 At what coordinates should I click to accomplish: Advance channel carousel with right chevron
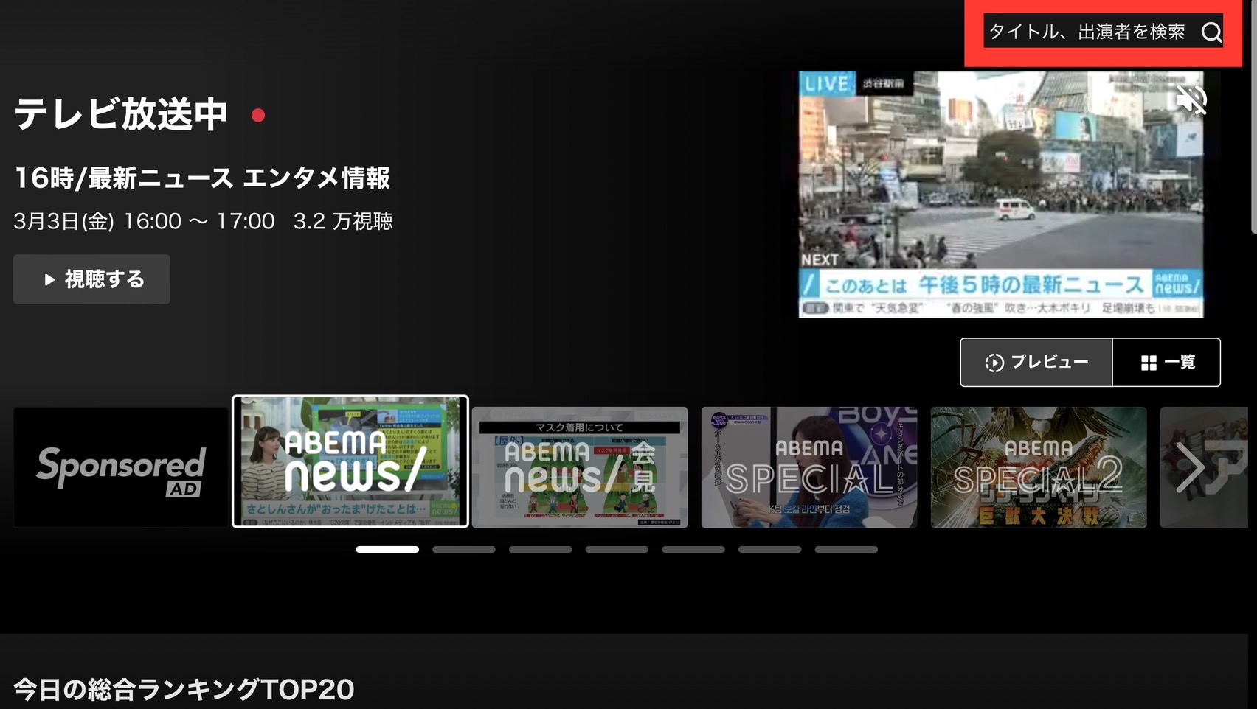[x=1190, y=467]
